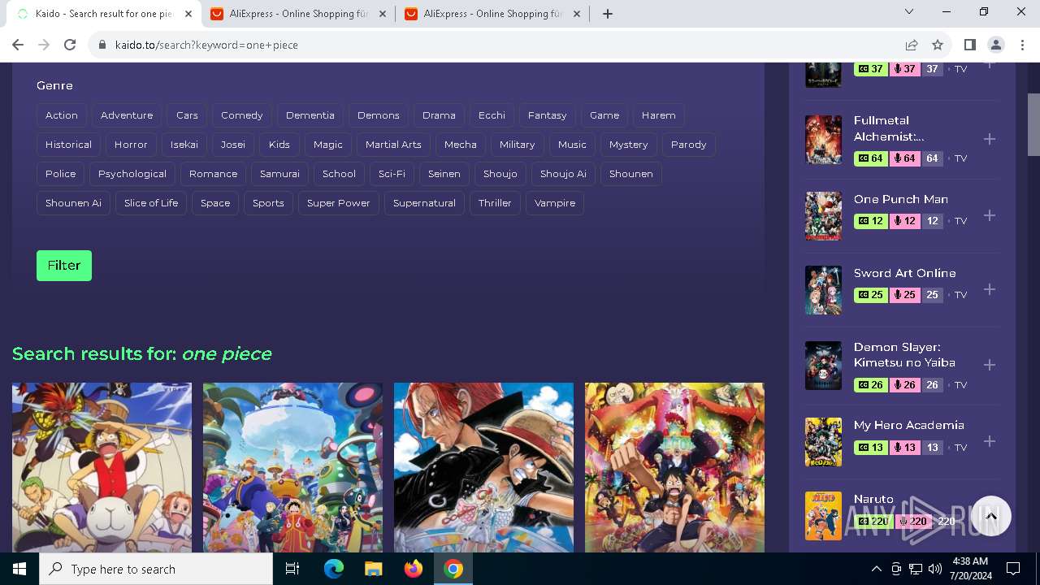Image resolution: width=1040 pixels, height=585 pixels.
Task: Open notification center
Action: pos(1013,569)
